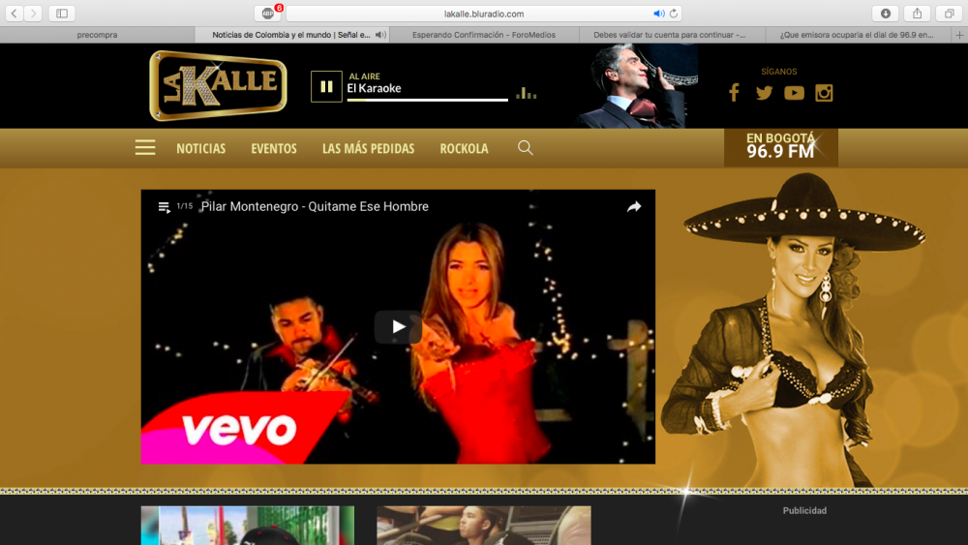The width and height of the screenshot is (968, 545).
Task: Toggle the Safari sidebar button
Action: coord(62,14)
